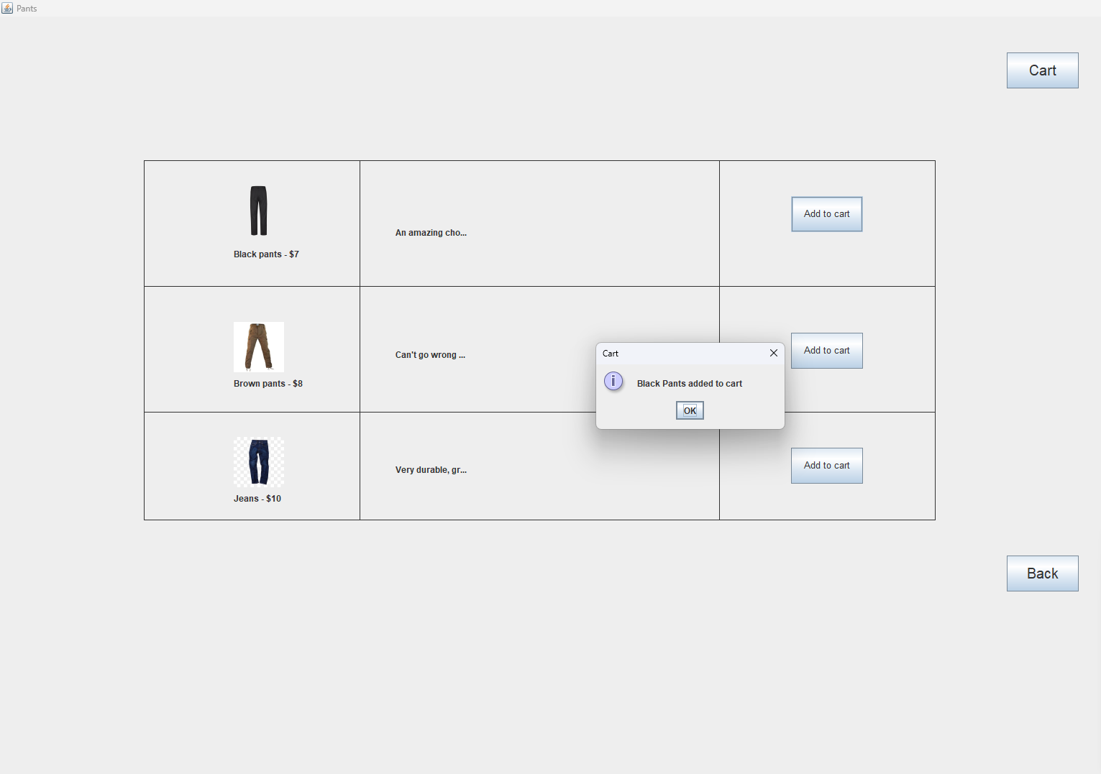Select the 'Black pants - $7' label

coord(266,254)
